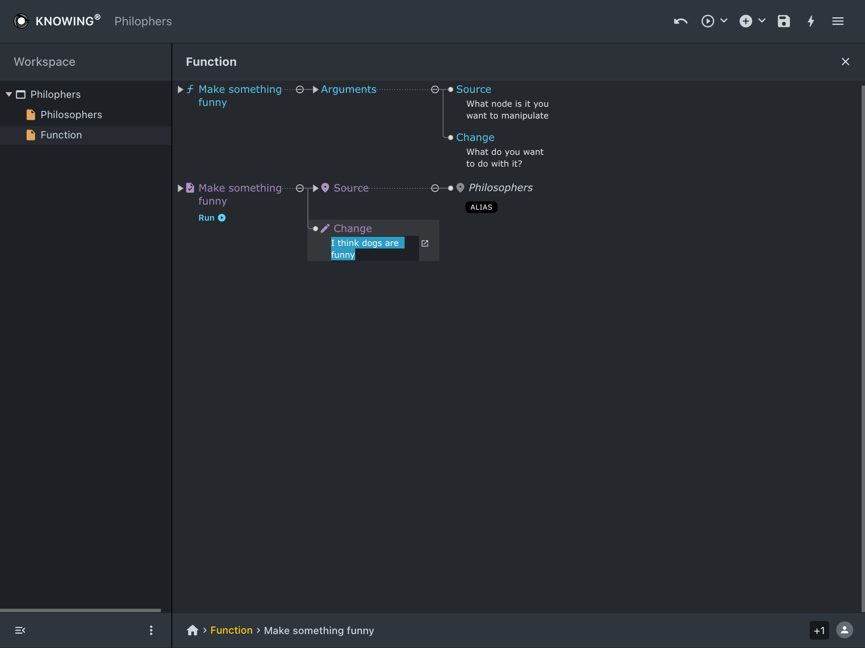Click the dropdown arrow next to play
The height and width of the screenshot is (648, 865).
[x=724, y=21]
